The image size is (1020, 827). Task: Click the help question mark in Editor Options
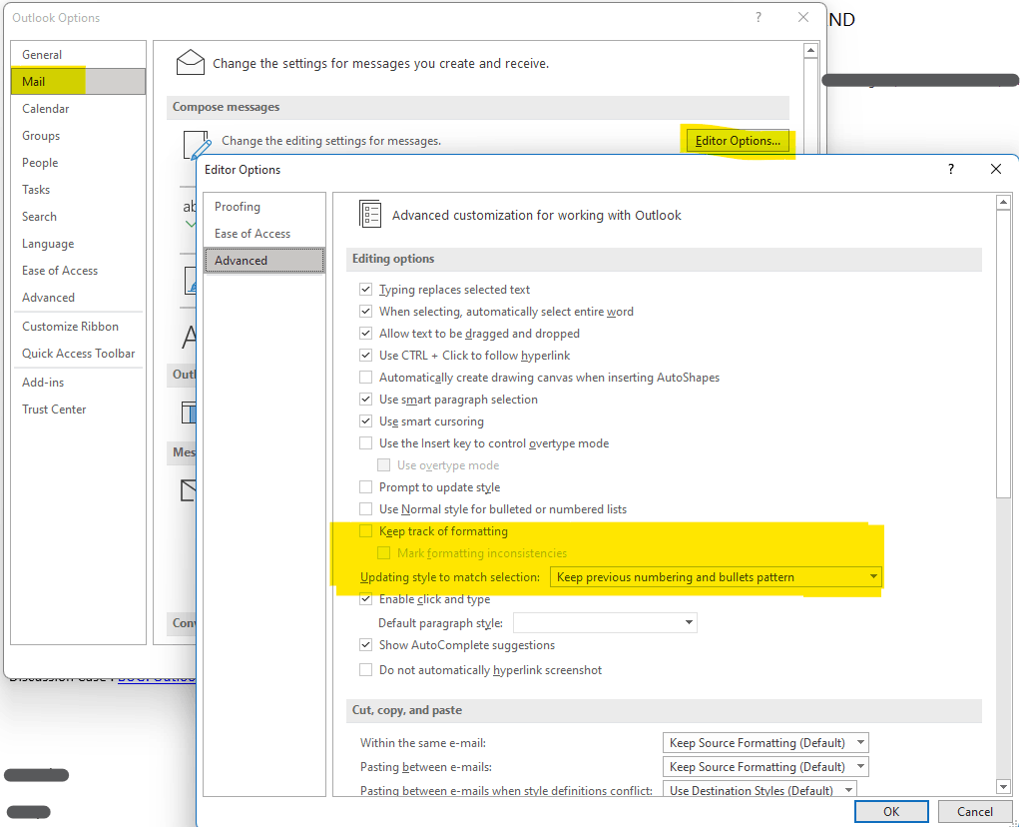point(951,170)
